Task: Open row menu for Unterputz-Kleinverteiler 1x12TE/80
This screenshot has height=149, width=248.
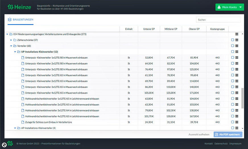Action: pos(237,57)
